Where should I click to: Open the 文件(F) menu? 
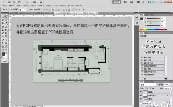tap(4, 6)
